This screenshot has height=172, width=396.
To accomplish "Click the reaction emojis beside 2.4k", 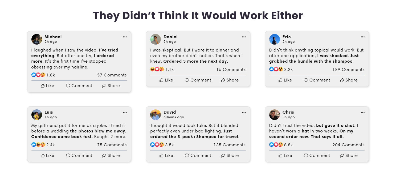I will pos(38,145).
